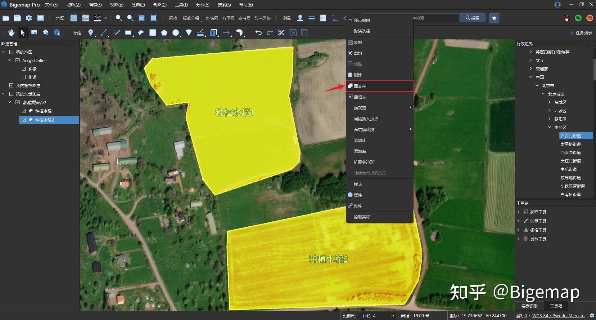Click the undo arrow icon
This screenshot has width=596, height=320.
(x=258, y=33)
